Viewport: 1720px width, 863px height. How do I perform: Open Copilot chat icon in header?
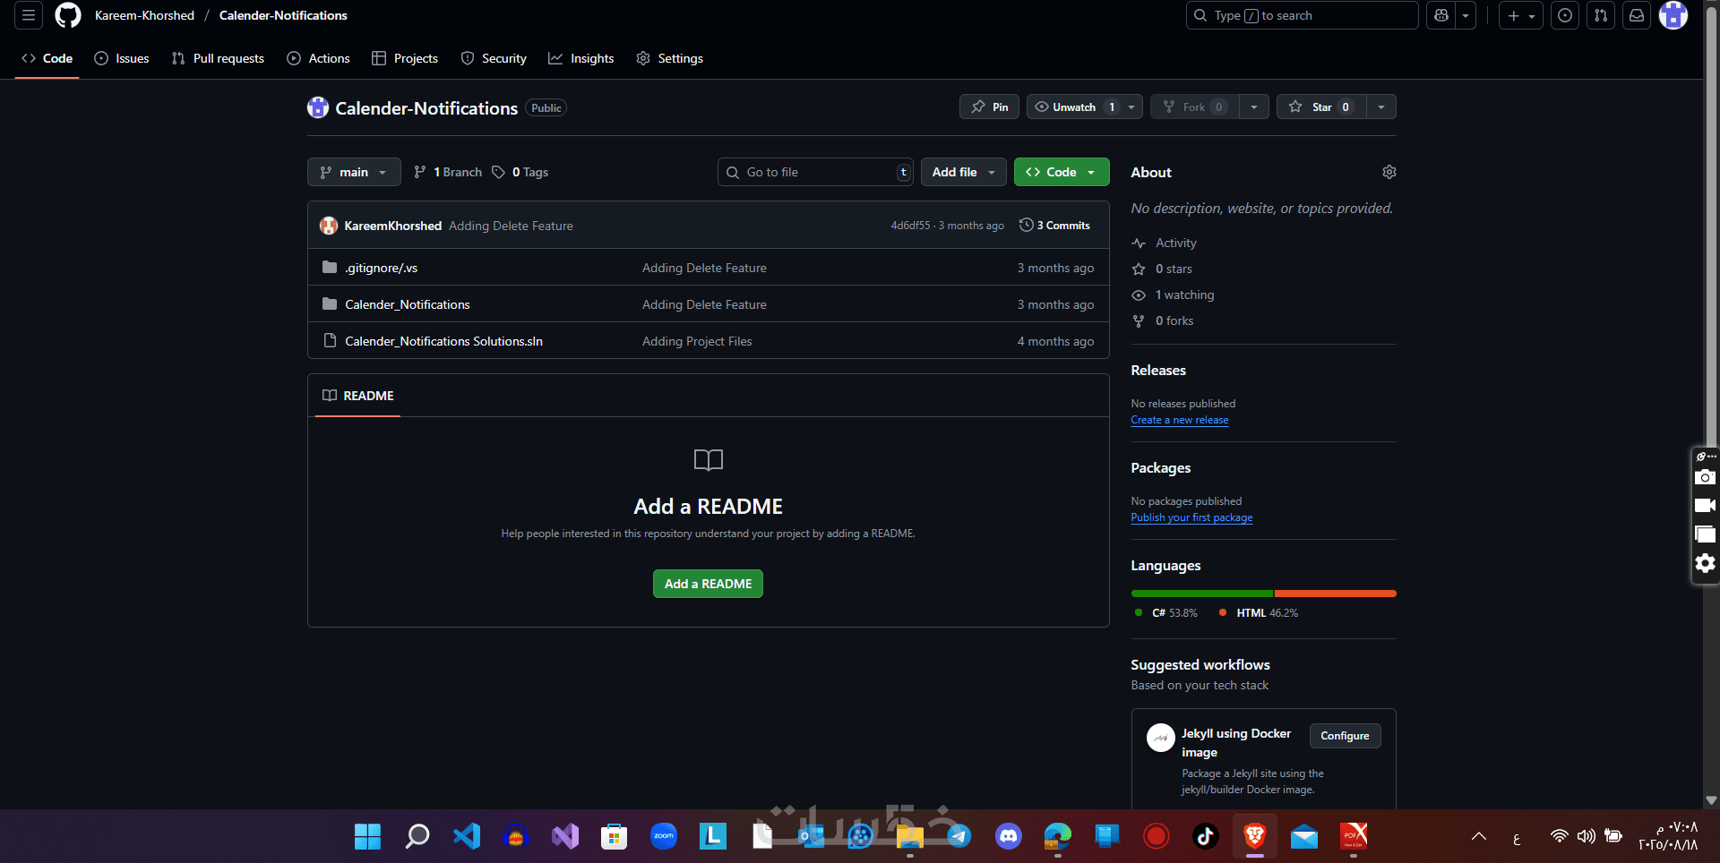tap(1441, 15)
